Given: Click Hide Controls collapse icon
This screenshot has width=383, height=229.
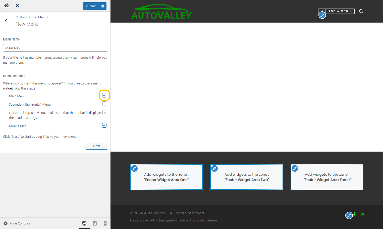Looking at the screenshot, I should point(6,223).
